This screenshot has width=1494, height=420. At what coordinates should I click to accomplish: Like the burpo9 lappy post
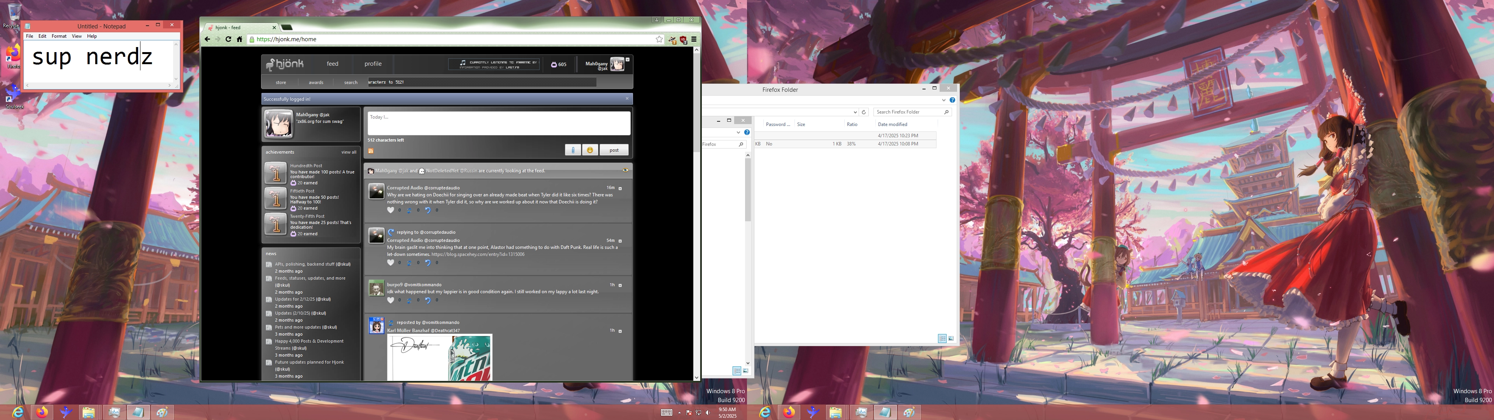click(390, 300)
